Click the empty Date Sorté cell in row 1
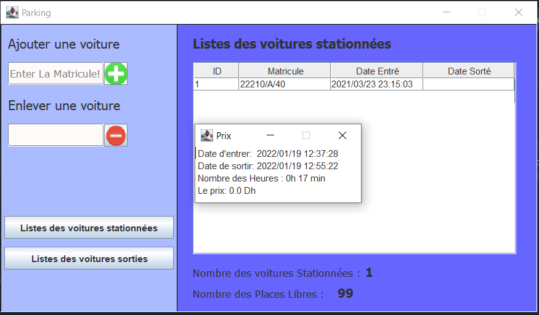This screenshot has height=315, width=539. click(469, 84)
